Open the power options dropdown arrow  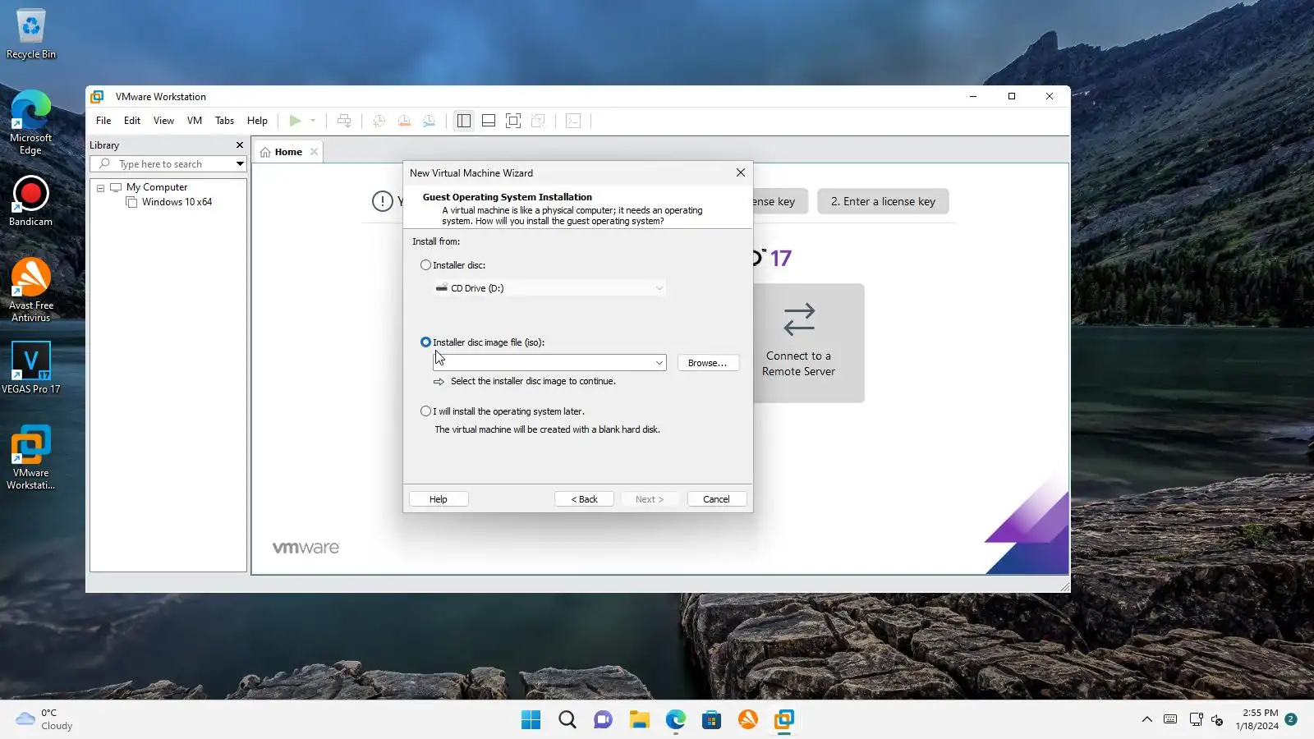pyautogui.click(x=313, y=121)
